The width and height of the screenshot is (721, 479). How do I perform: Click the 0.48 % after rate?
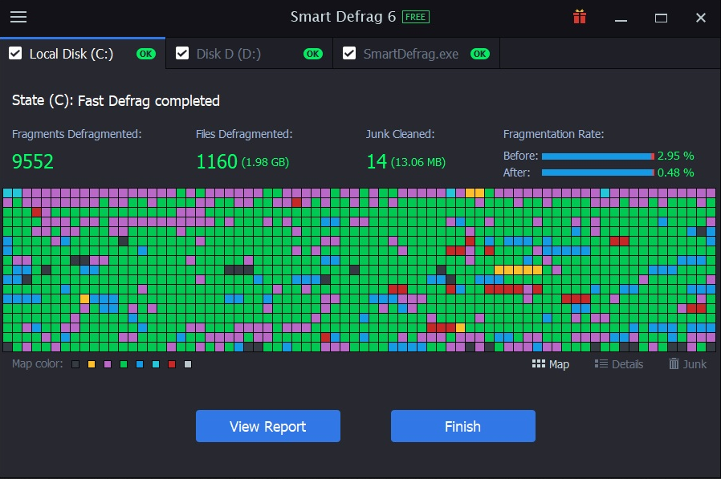click(x=675, y=173)
